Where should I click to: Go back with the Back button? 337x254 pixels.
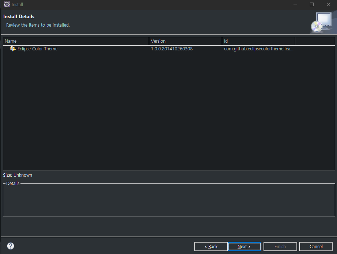click(x=211, y=246)
